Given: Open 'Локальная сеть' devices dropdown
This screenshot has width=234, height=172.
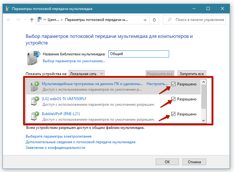Looking at the screenshot, I should pos(86,74).
